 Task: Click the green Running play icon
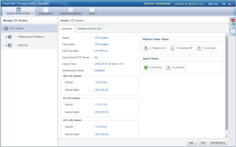(146, 67)
